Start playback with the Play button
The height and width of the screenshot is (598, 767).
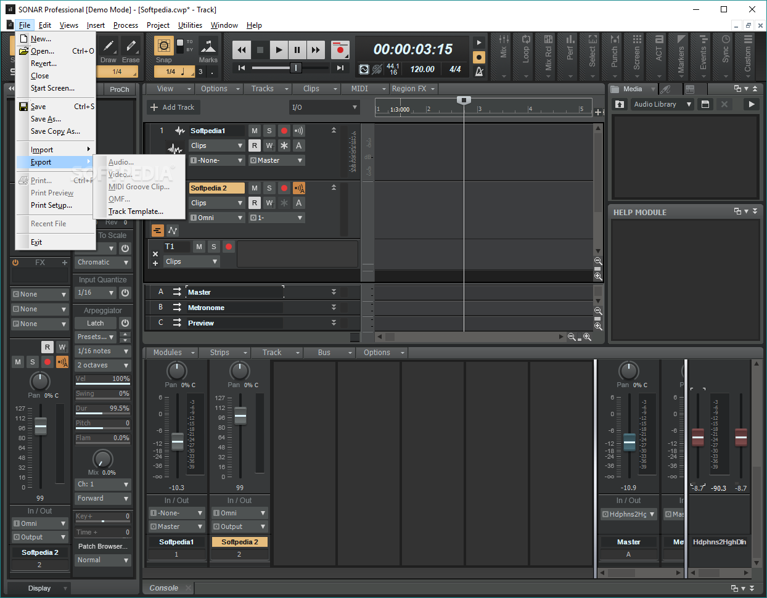pos(279,50)
